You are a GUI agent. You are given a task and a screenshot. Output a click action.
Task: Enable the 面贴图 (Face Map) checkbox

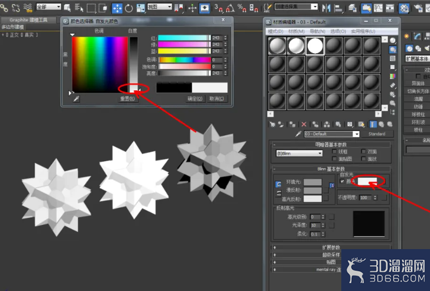click(x=334, y=159)
